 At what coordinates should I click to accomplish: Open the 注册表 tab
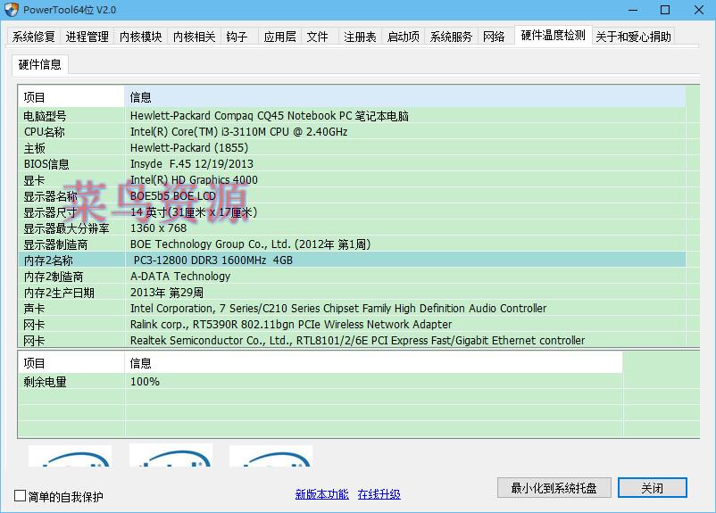(360, 37)
